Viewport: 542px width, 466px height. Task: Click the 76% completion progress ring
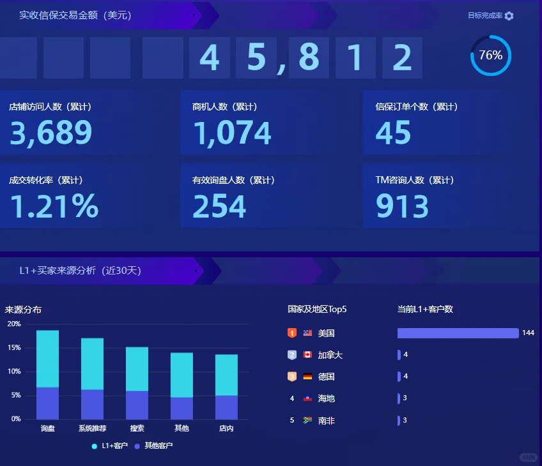(491, 56)
